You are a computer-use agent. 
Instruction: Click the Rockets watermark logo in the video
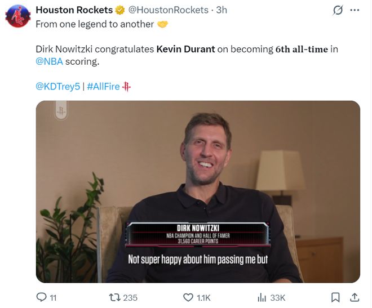(x=60, y=111)
